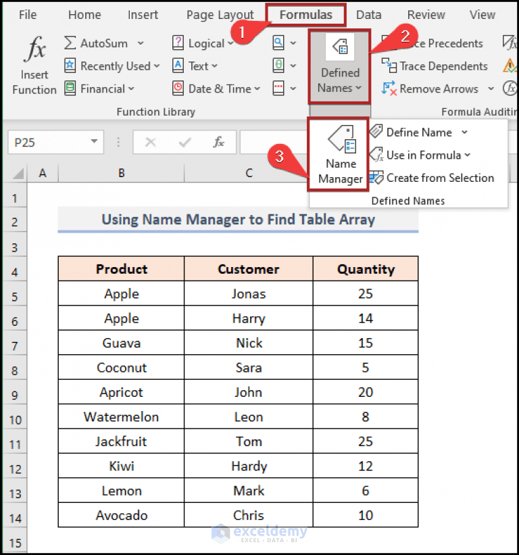Open the Review ribbon tab
519x555 pixels.
[x=426, y=14]
